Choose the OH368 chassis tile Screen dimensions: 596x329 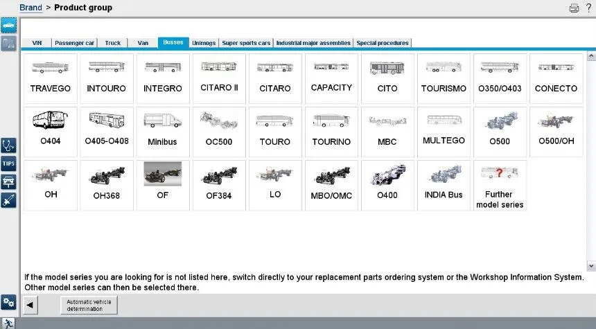pos(107,186)
